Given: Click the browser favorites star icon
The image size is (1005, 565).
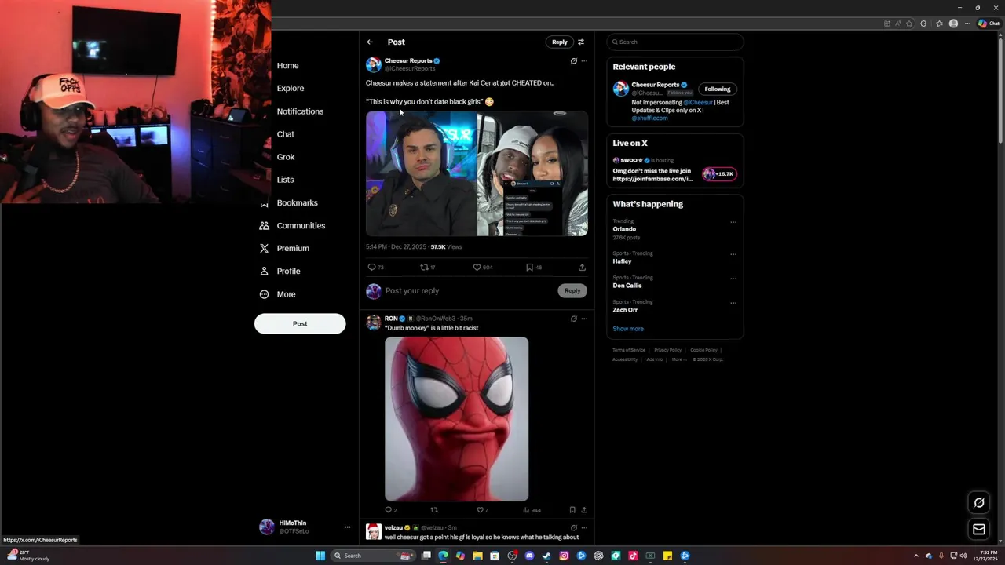Looking at the screenshot, I should click(939, 24).
